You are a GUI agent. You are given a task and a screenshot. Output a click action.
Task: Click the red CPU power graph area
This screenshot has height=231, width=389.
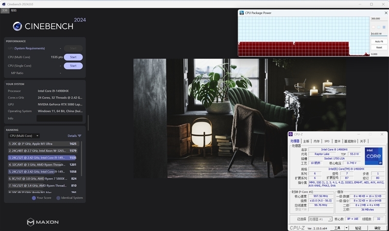294,49
